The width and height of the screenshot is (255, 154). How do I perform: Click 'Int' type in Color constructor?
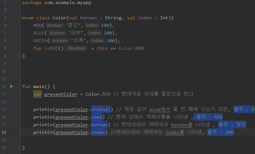click(x=164, y=18)
